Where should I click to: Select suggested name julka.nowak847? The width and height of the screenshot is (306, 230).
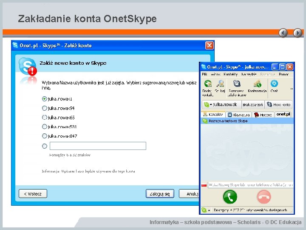coord(45,136)
